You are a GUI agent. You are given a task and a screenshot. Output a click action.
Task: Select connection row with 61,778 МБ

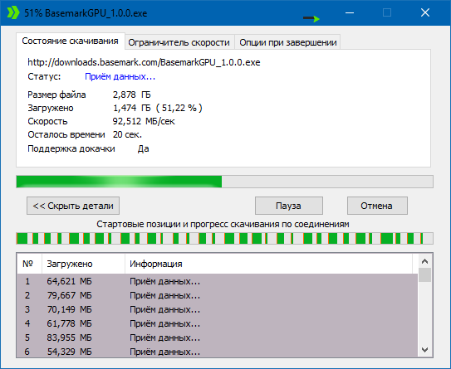[x=217, y=323]
